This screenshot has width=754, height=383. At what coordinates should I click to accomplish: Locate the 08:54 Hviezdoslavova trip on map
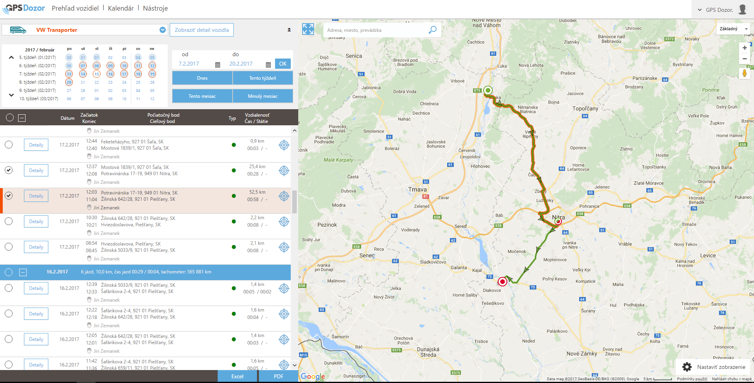[x=284, y=247]
